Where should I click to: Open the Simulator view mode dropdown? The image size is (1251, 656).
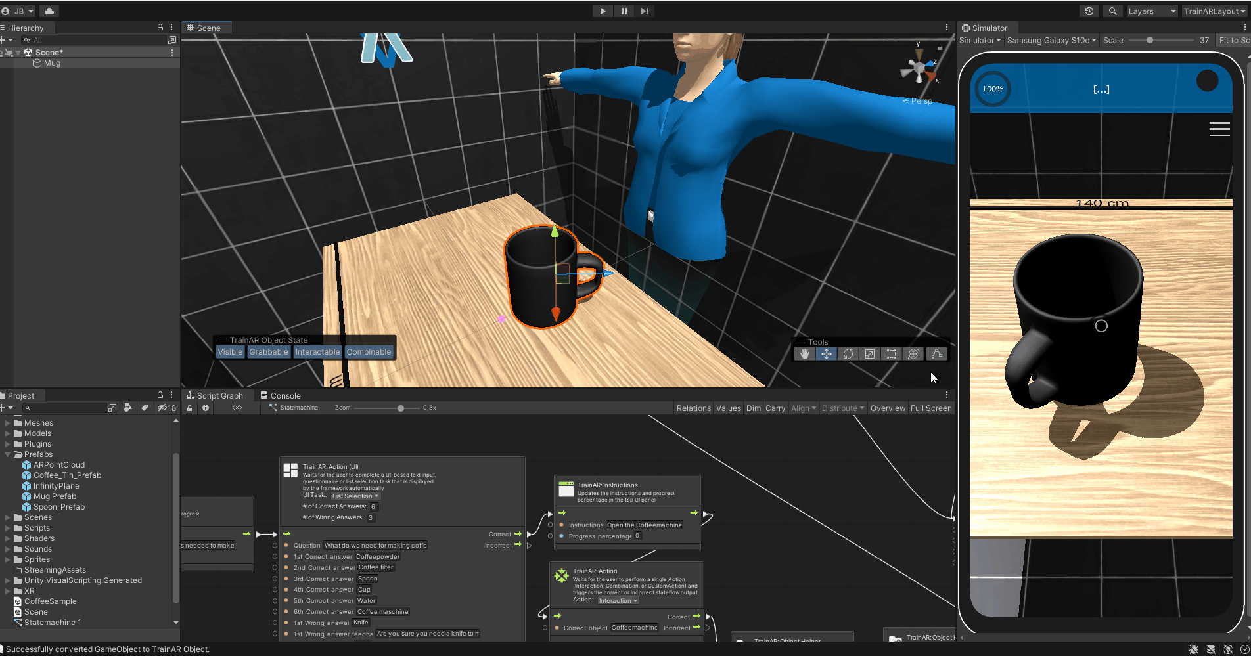[980, 40]
